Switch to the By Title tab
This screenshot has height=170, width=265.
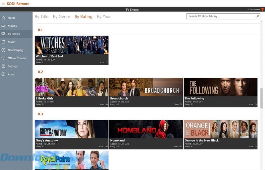point(41,16)
